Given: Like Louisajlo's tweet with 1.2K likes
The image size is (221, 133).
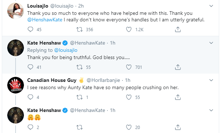Looking at the screenshot, I should tap(129, 29).
